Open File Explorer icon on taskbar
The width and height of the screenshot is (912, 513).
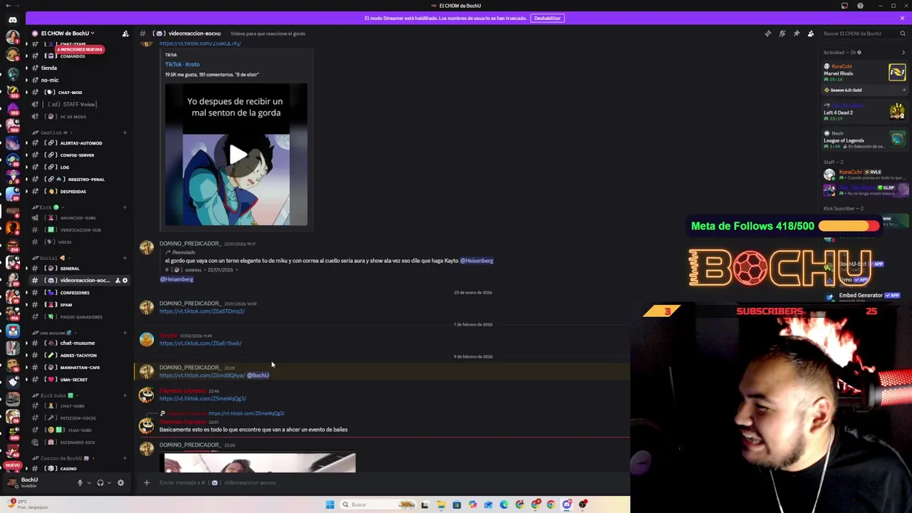(441, 504)
